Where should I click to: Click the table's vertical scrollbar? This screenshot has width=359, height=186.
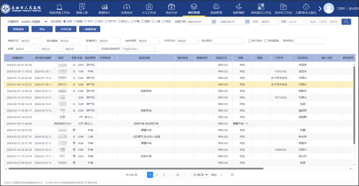click(354, 105)
